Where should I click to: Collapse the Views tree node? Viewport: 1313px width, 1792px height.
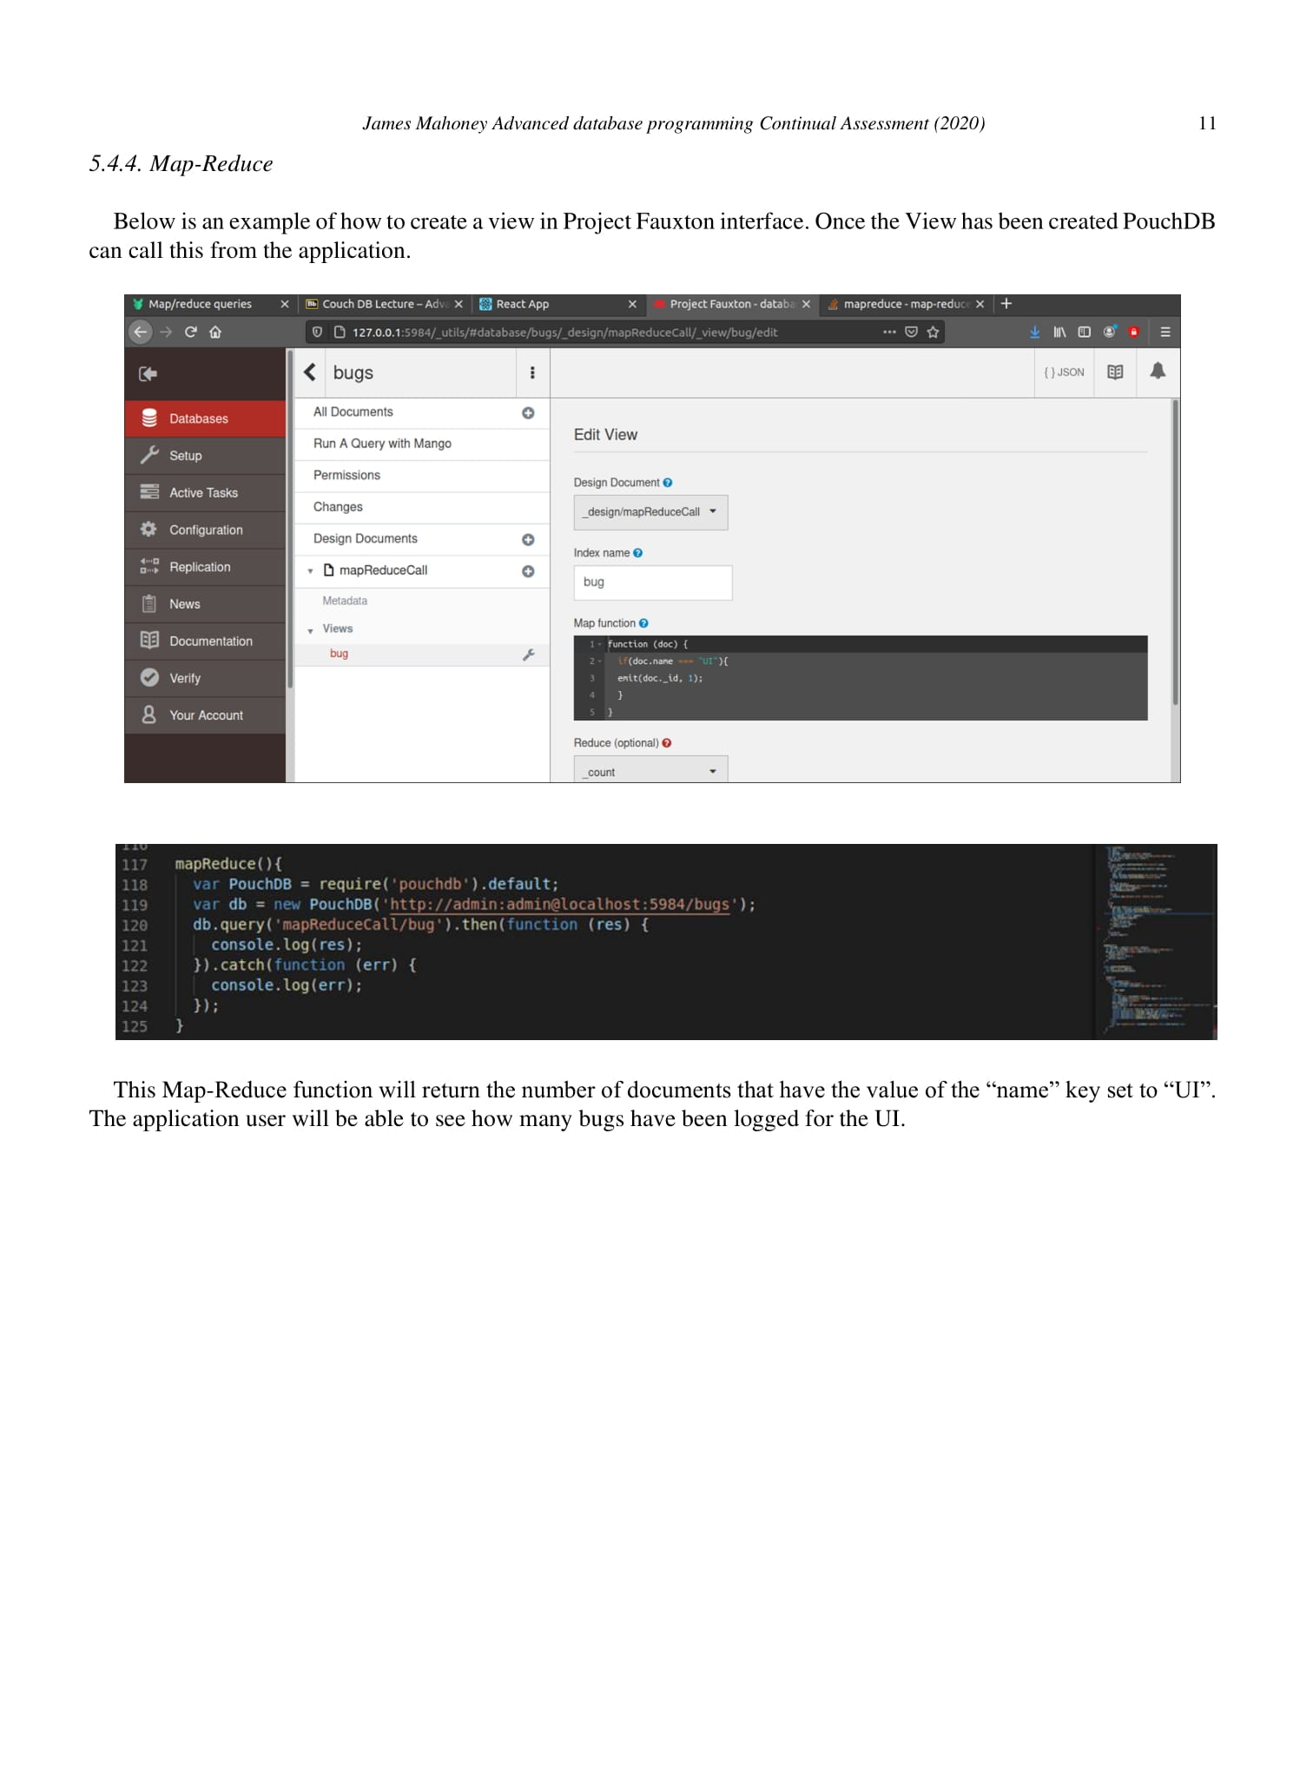(310, 630)
